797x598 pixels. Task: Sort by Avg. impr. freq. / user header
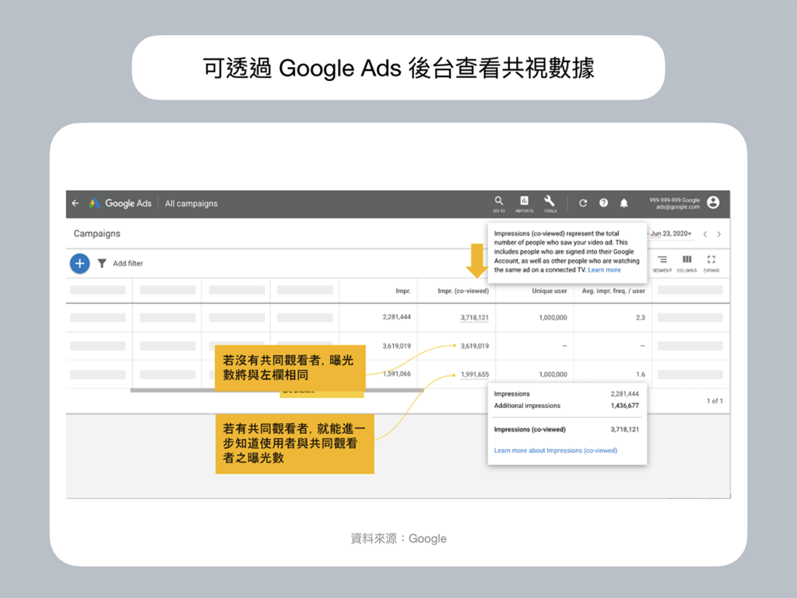click(613, 291)
